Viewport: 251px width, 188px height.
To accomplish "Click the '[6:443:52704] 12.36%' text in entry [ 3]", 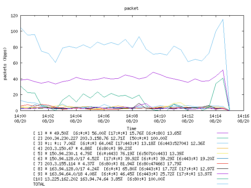I will pyautogui.click(x=181, y=143).
